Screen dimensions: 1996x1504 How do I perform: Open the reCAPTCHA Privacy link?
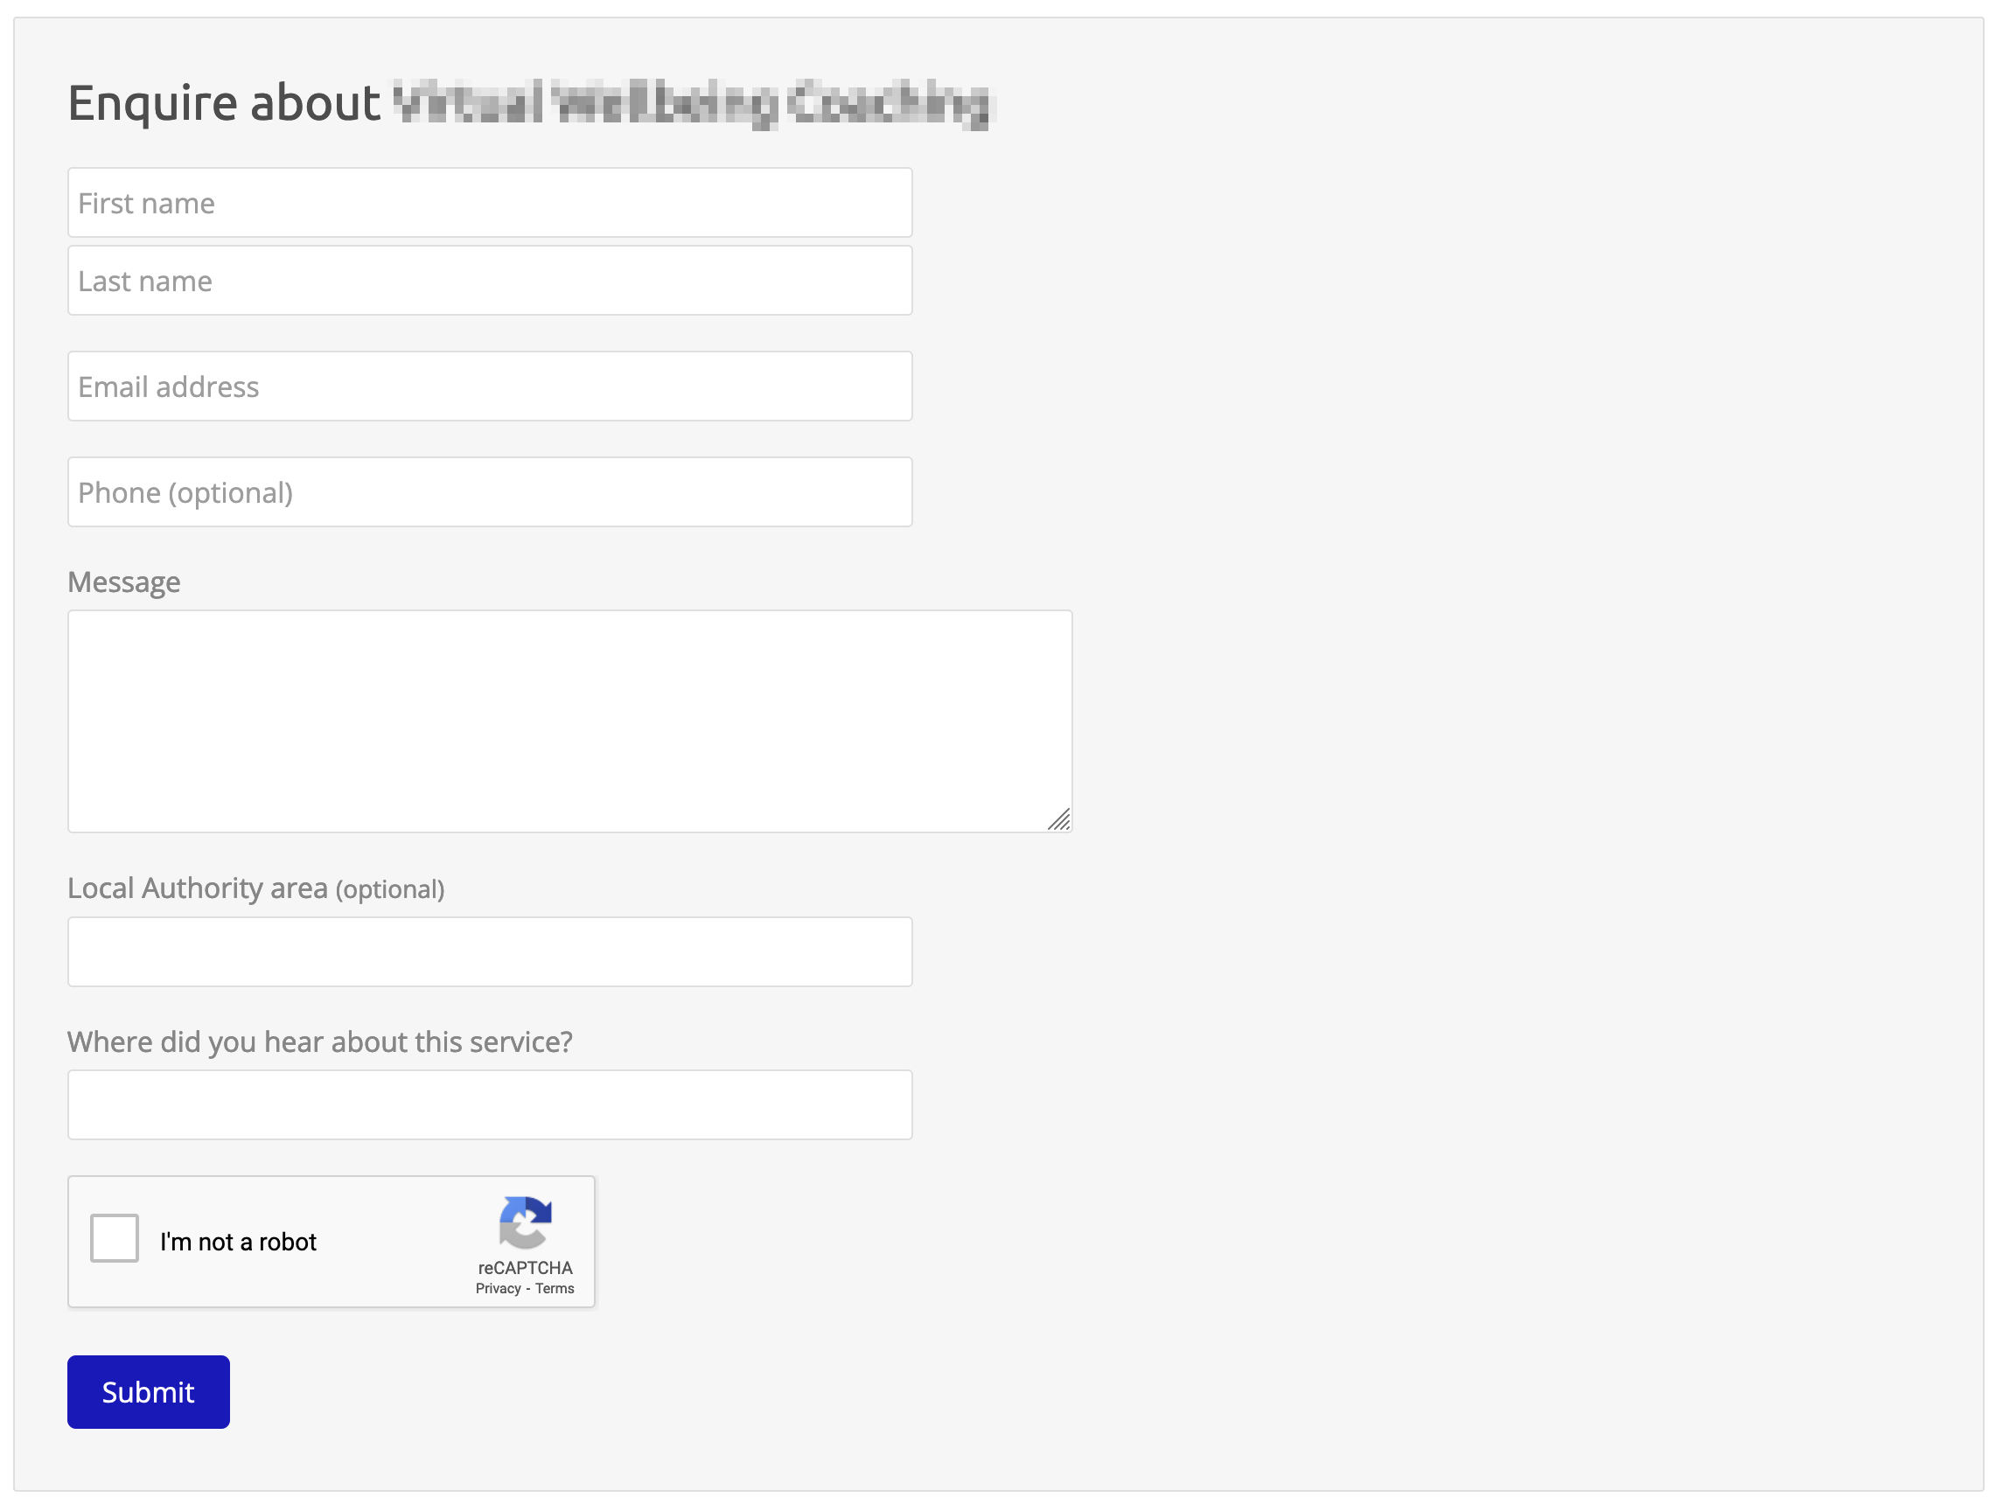coord(498,1288)
